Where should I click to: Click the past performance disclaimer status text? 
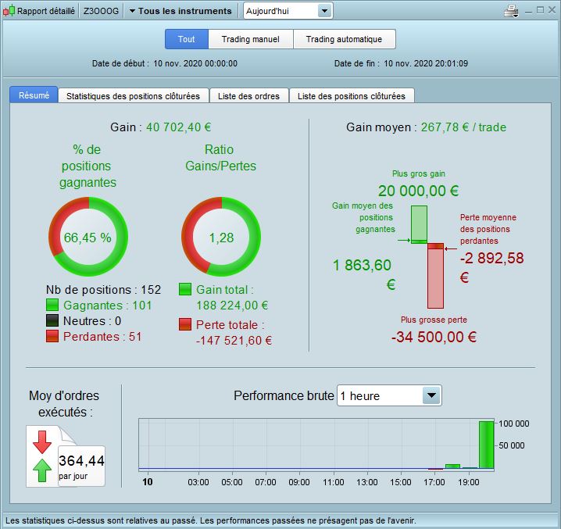tap(211, 520)
